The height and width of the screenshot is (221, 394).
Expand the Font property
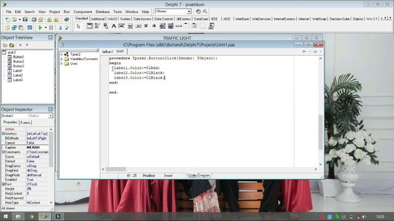pyautogui.click(x=3, y=184)
